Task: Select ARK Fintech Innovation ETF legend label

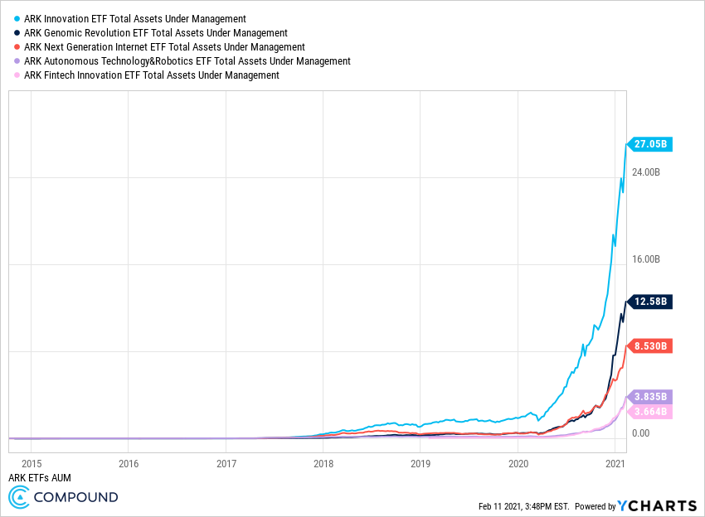Action: (x=152, y=75)
